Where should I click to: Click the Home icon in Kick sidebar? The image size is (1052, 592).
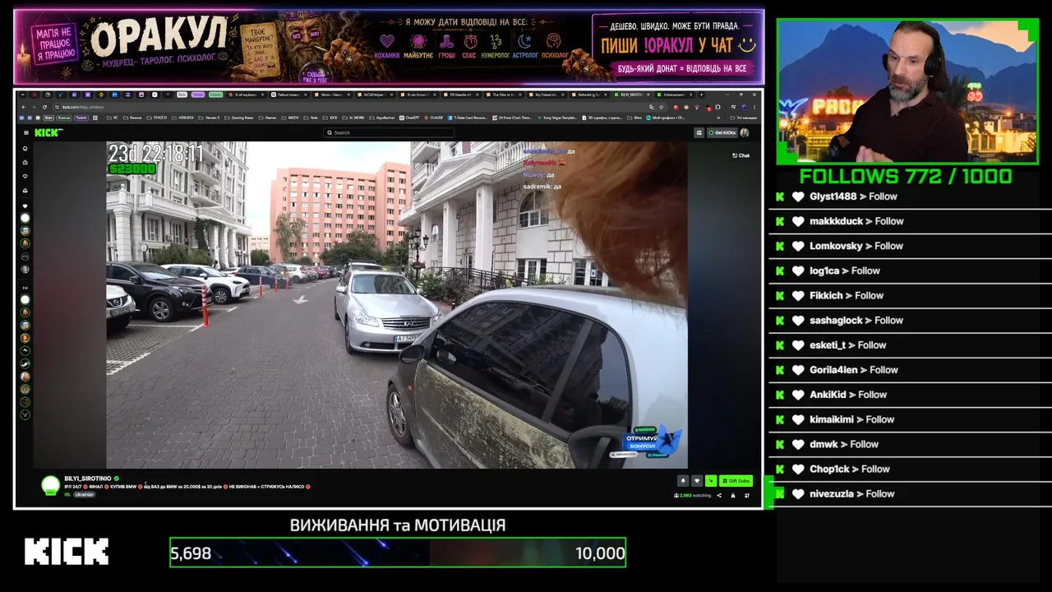pyautogui.click(x=25, y=149)
